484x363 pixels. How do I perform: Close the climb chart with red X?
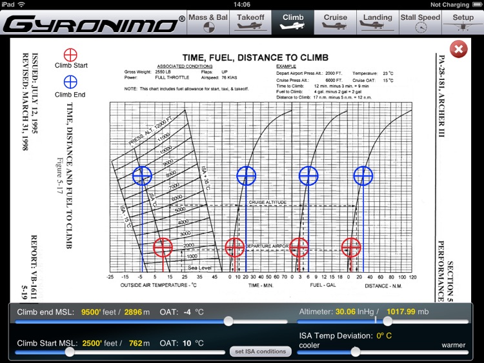pos(458,49)
